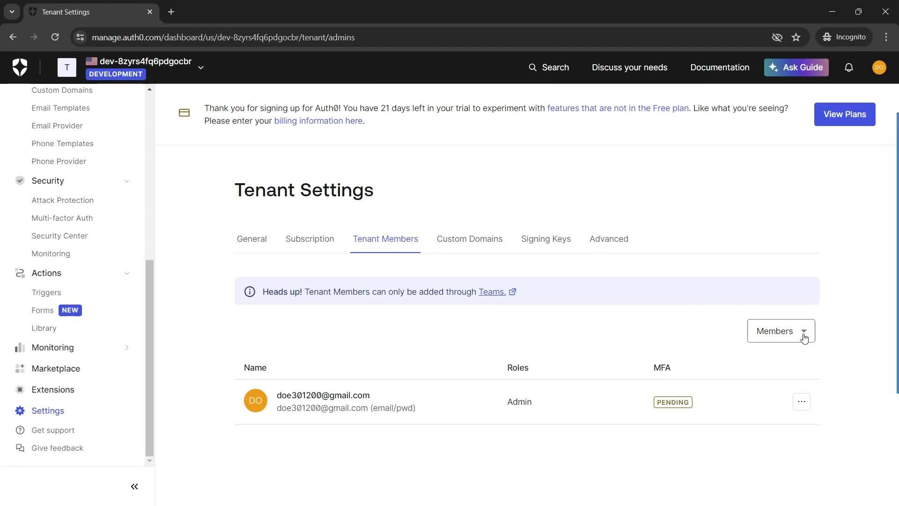Click the Give feedback chat icon
Viewport: 899px width, 506px height.
(x=20, y=448)
